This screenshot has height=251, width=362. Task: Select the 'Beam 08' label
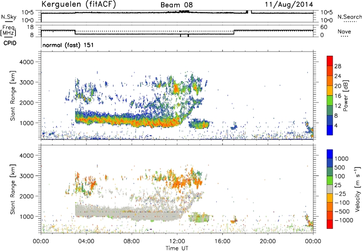coord(176,5)
